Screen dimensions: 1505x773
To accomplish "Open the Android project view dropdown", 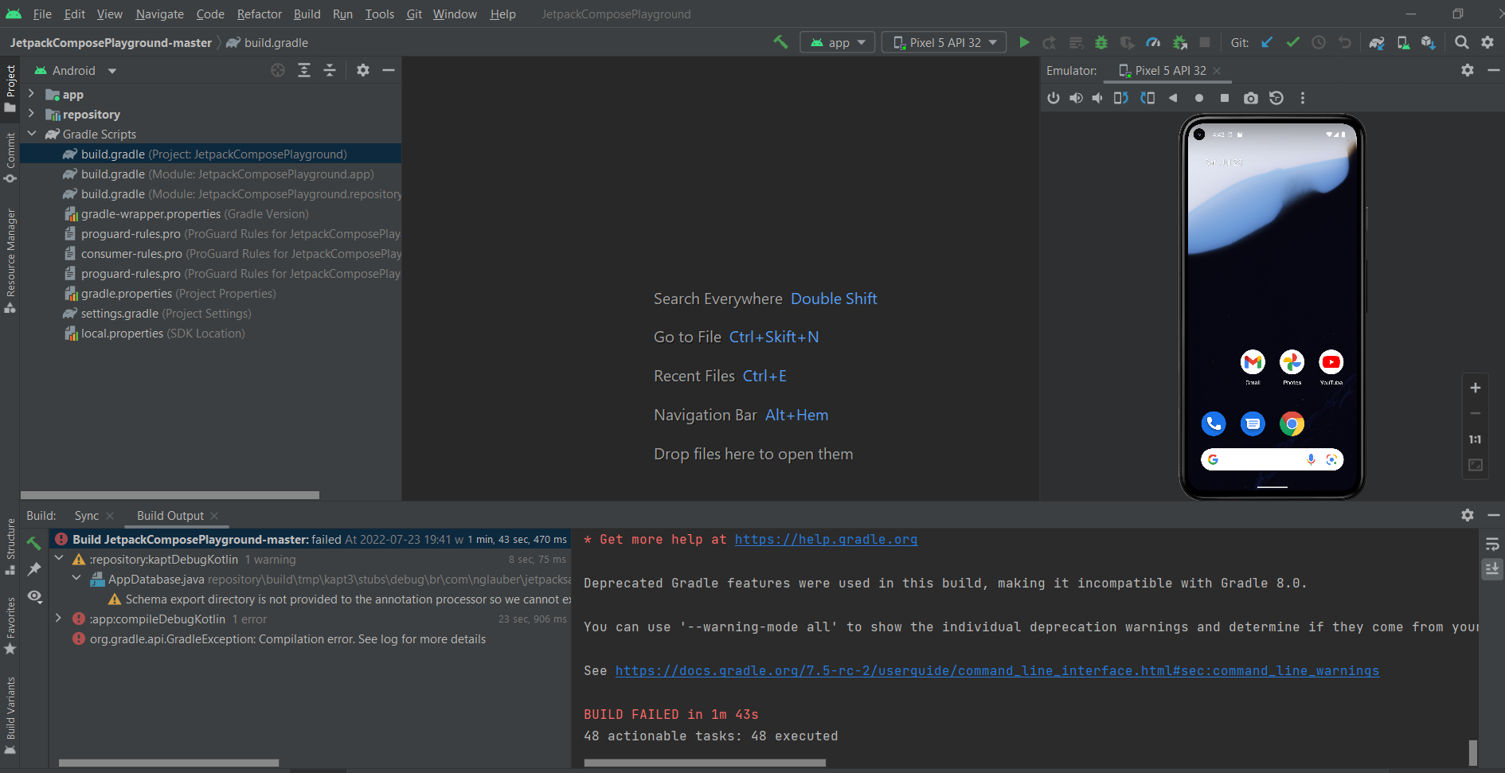I will 76,71.
